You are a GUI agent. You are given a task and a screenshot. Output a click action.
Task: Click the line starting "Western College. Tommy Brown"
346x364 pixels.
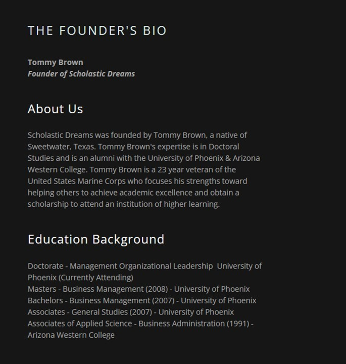click(x=131, y=169)
